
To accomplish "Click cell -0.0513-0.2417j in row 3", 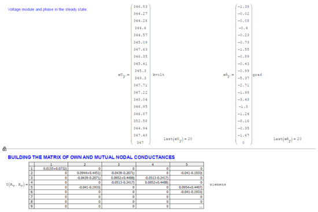I will 153,178.
